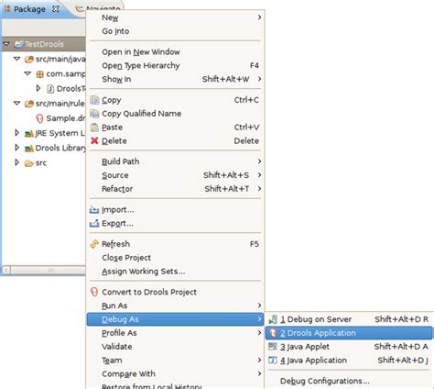Viewport: 434px width, 389px height.
Task: Open the Source submenu
Action: coord(176,175)
